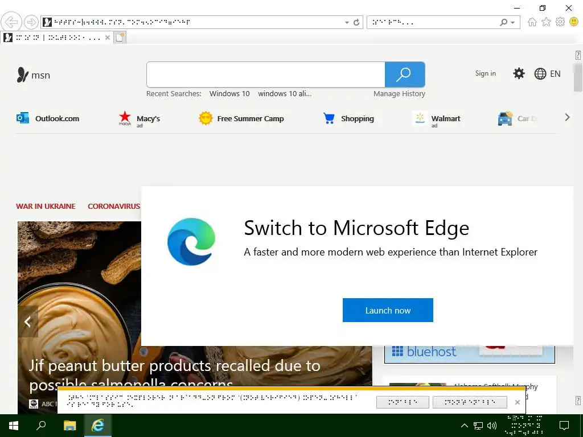
Task: Select recent search "windows 10 ali..."
Action: (x=285, y=94)
